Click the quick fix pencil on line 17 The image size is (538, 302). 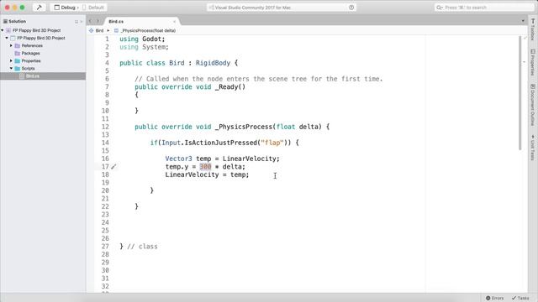tap(113, 167)
